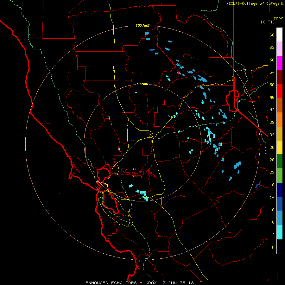Click the dark green legend swatch
Viewport: 285px width, 285px height.
[x=280, y=161]
